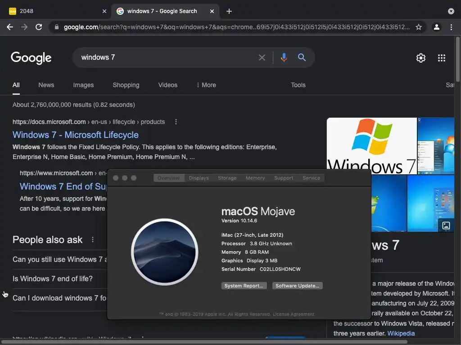Click serial number C02LL05HDNCW

point(280,269)
